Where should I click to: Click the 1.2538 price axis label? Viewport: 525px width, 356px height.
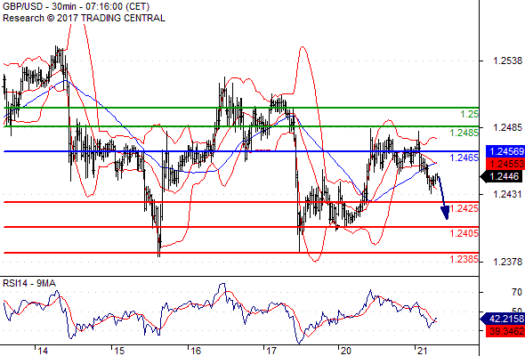tap(507, 61)
